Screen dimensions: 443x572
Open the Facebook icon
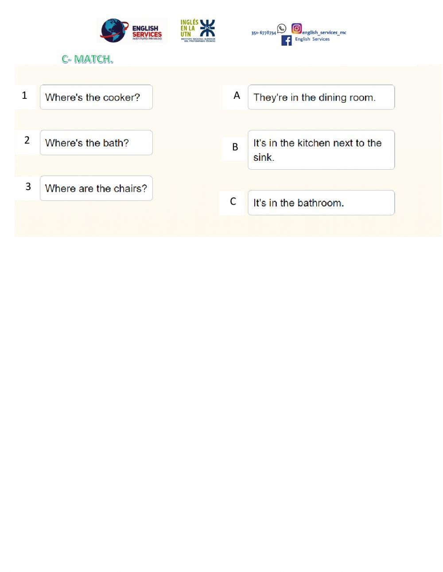[287, 40]
